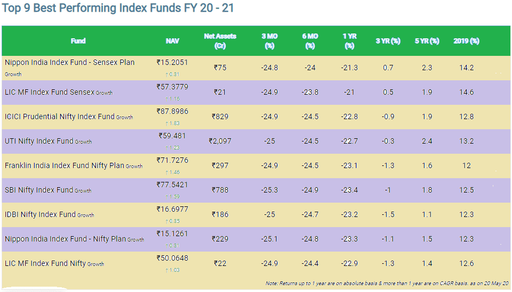Click the 1 YR return -23.4
512x292 pixels.
[x=350, y=190]
